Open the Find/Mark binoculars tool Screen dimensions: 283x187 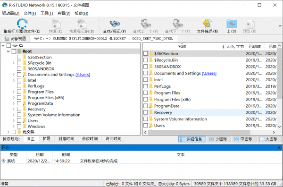click(x=115, y=24)
